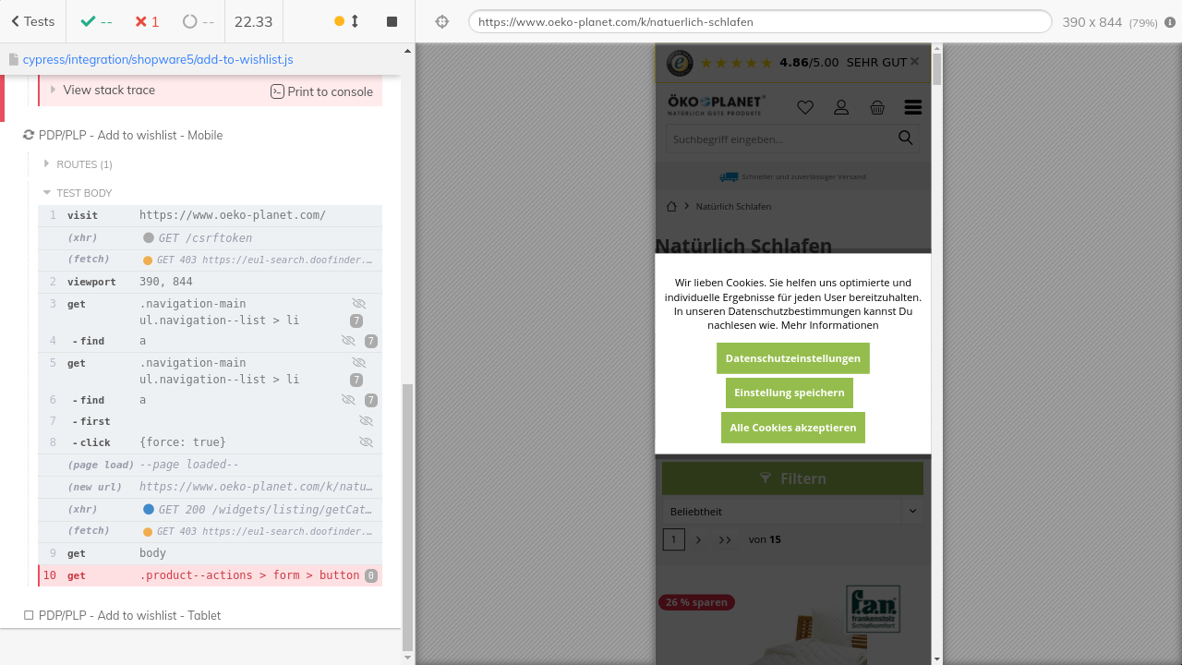Select the Add to wishlist - Tablet test
Screen dimensions: 1182x665
[x=129, y=615]
